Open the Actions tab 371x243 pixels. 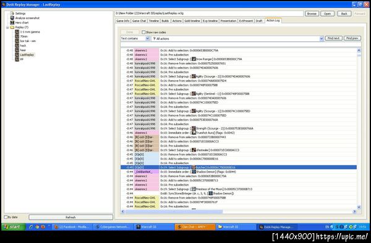[177, 21]
